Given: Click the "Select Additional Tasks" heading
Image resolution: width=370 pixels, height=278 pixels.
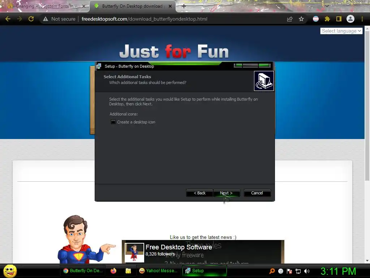Looking at the screenshot, I should coord(127,77).
